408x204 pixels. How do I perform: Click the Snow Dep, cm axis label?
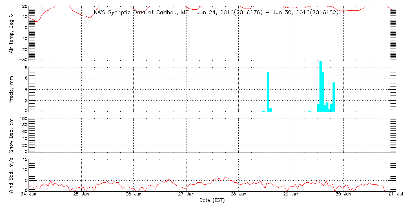click(x=11, y=135)
